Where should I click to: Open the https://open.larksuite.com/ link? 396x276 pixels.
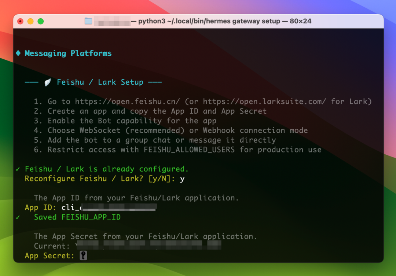point(264,102)
